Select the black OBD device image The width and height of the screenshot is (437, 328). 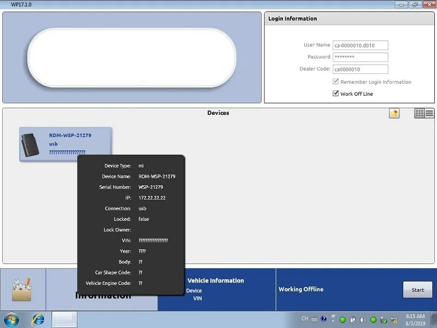coord(30,145)
